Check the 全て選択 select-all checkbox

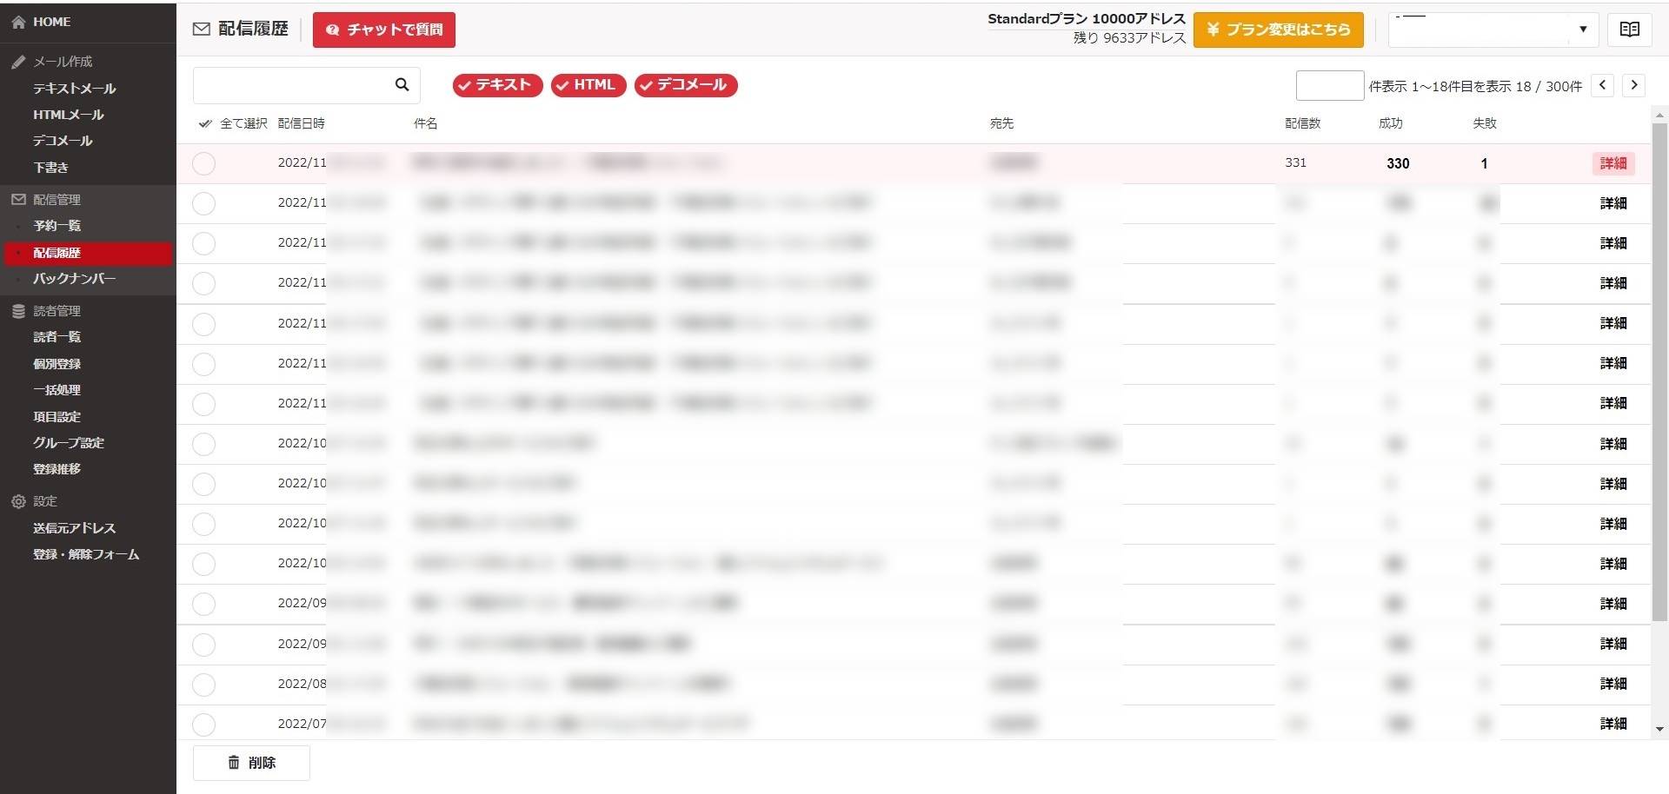(x=204, y=123)
